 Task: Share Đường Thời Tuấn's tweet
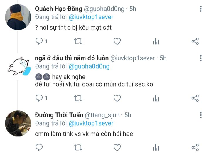[195, 147]
